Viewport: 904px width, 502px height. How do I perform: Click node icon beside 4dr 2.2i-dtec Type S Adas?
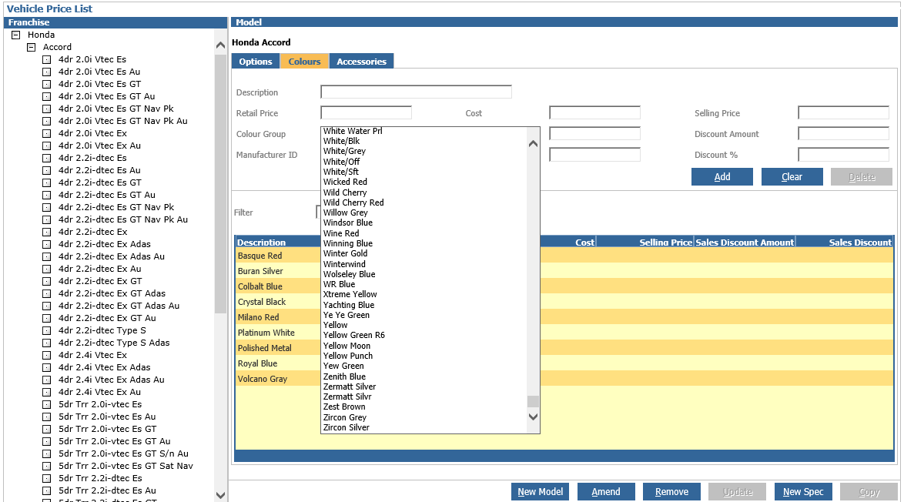click(x=47, y=343)
